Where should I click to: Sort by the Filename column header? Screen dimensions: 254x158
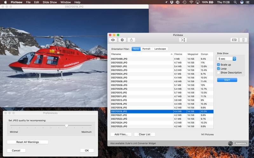[x=142, y=54]
